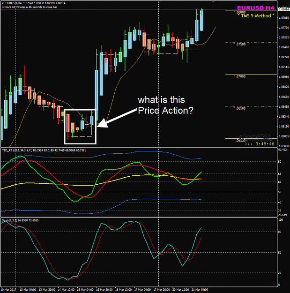This screenshot has width=290, height=293.
Task: Open the chart menu triangle beside EURUSD,H4
Action: click(3, 3)
